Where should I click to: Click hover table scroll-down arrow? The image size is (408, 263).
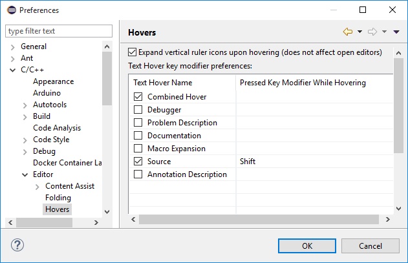coord(399,208)
